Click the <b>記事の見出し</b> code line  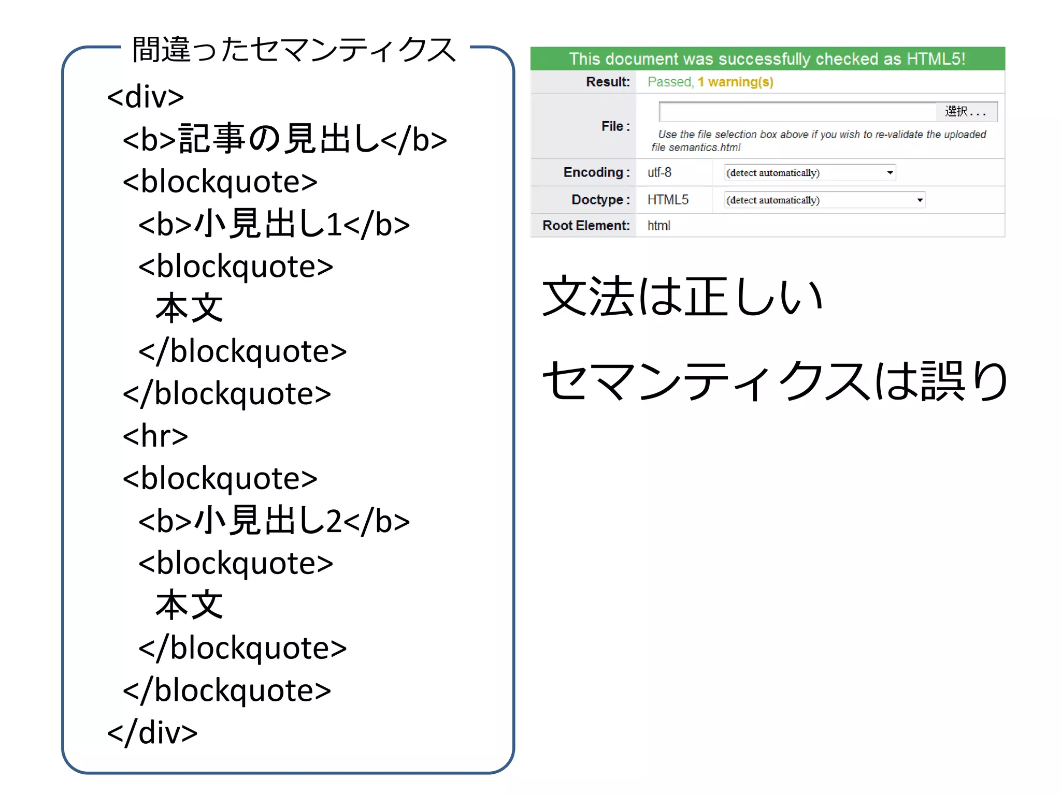(x=285, y=139)
